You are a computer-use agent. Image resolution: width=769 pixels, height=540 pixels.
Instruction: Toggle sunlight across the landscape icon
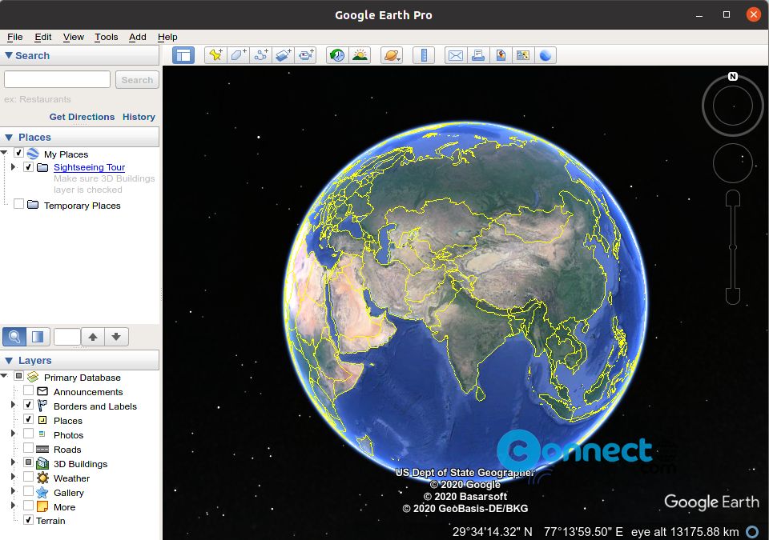360,55
